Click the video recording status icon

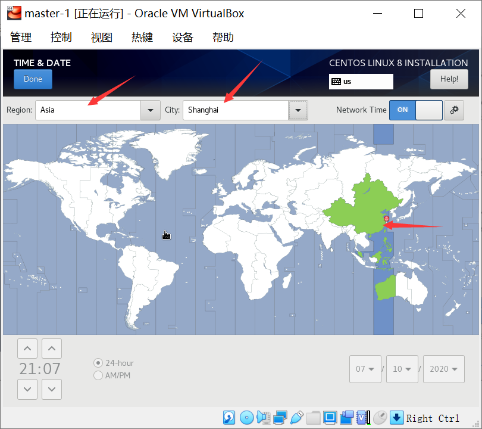[x=347, y=418]
